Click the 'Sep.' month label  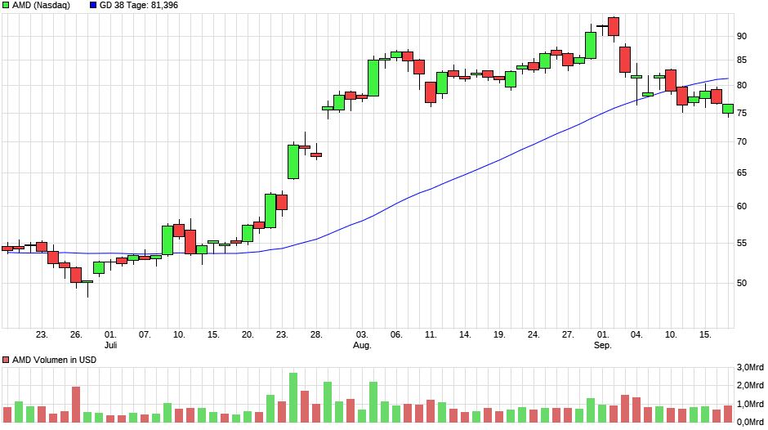(x=602, y=345)
